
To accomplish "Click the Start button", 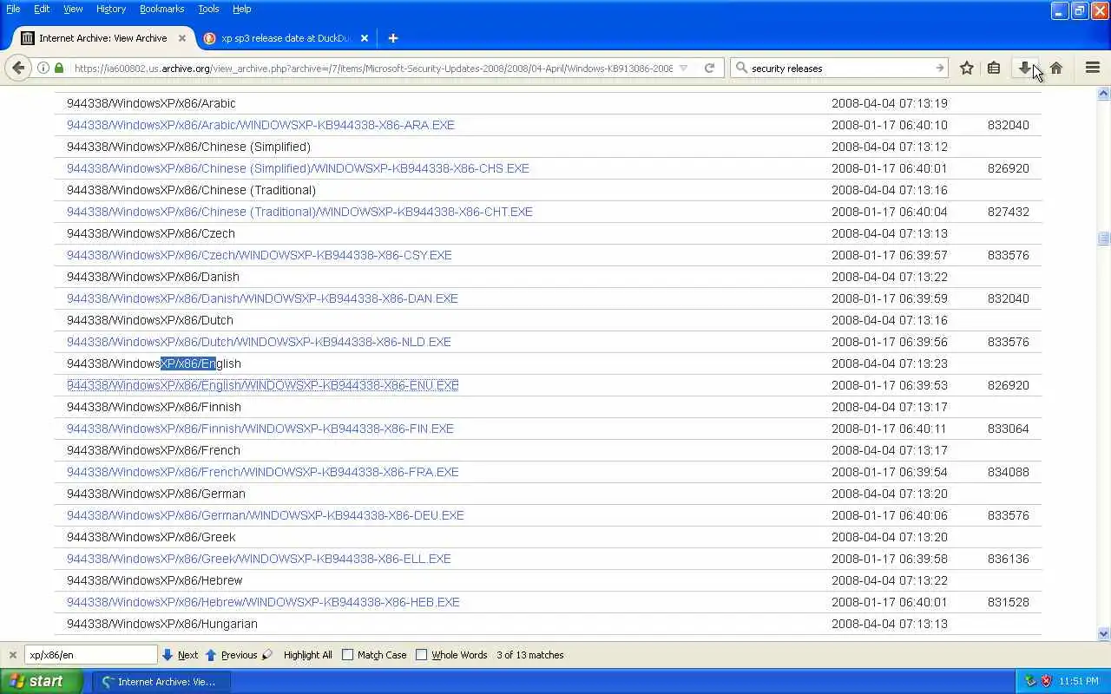I will (x=41, y=681).
